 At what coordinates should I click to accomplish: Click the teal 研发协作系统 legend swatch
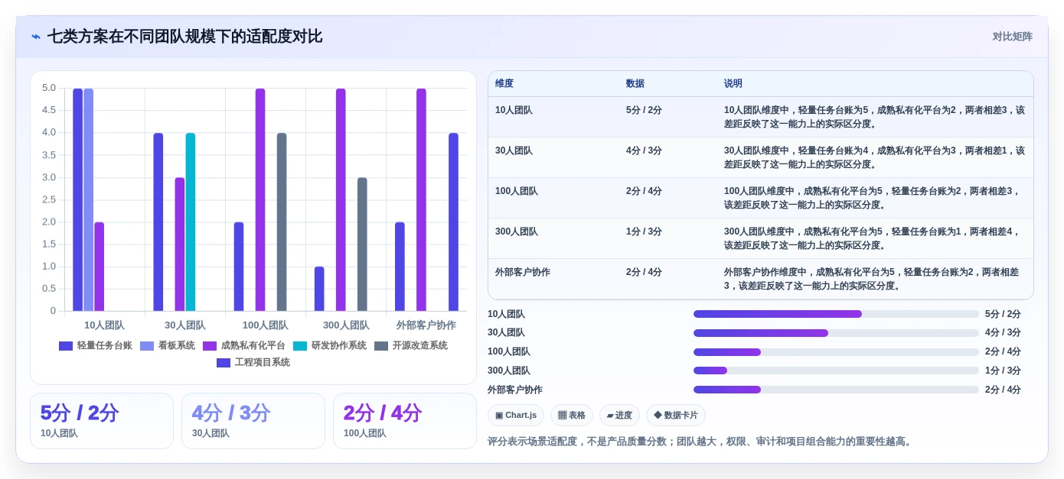(x=300, y=345)
